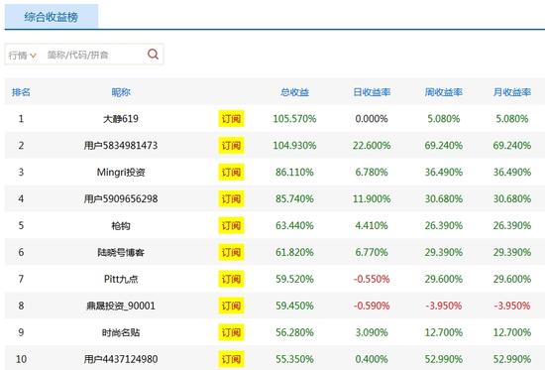Click the search magnifier icon
The image size is (545, 370).
point(153,55)
